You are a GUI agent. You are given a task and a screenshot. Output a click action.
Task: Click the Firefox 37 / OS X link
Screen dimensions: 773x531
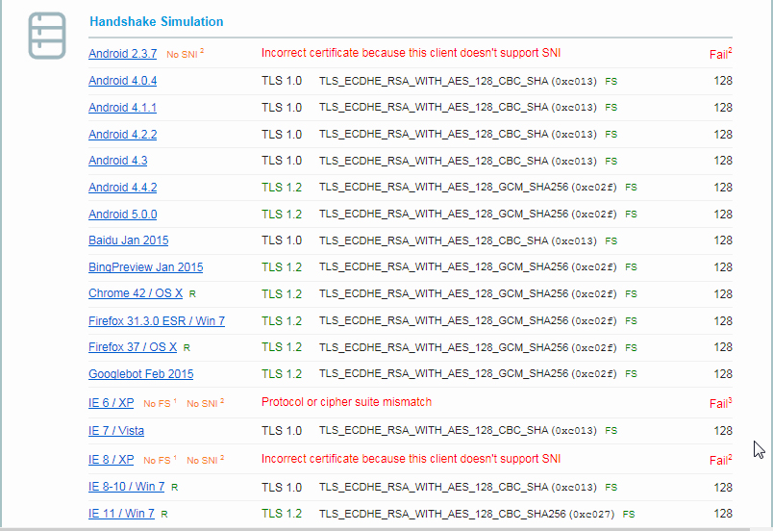[133, 347]
